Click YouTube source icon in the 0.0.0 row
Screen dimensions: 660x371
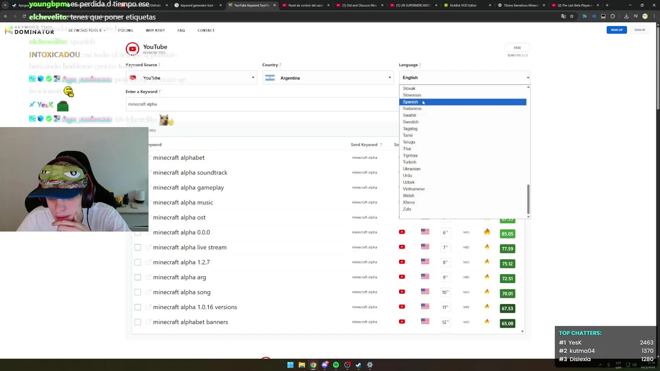(402, 232)
